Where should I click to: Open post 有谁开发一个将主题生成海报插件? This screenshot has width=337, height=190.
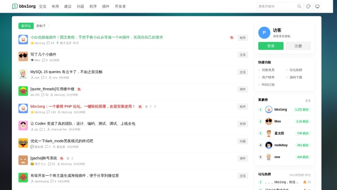pos(75,176)
